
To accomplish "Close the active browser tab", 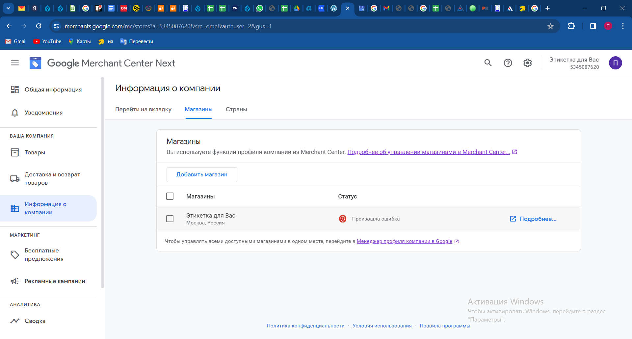I will tap(348, 8).
